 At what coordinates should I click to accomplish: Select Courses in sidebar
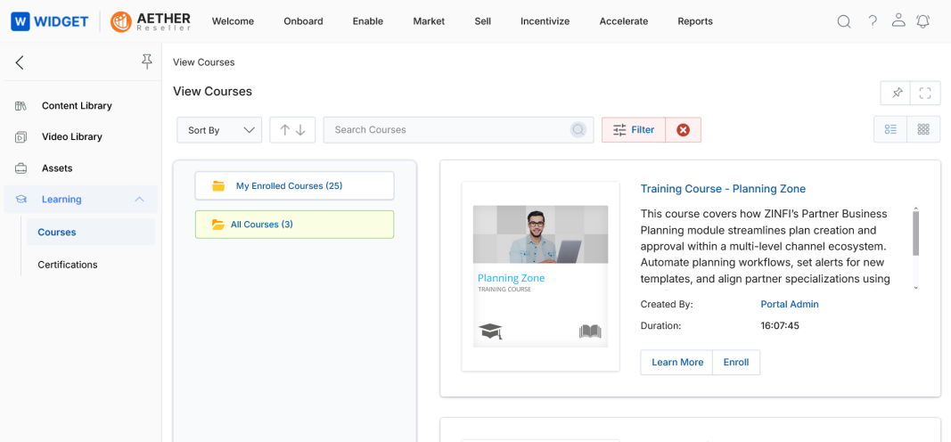pyautogui.click(x=91, y=233)
